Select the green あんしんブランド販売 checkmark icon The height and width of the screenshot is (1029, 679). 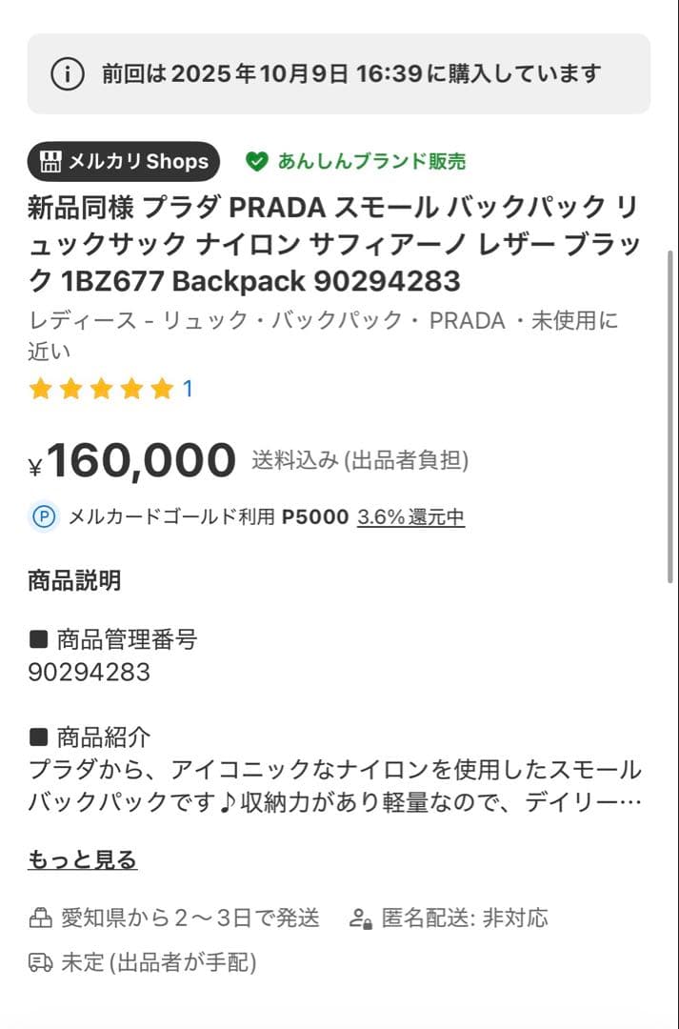tap(255, 161)
